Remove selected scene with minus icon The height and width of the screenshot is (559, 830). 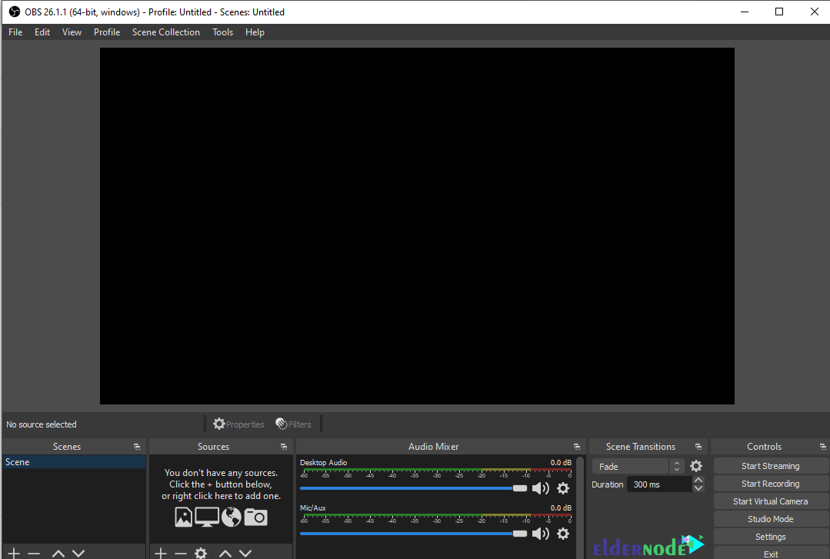[34, 553]
